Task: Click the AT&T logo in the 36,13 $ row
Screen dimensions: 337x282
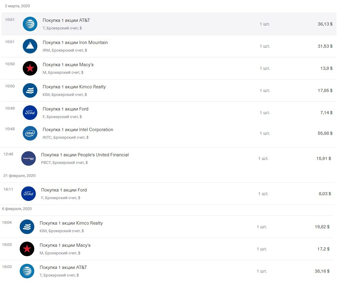Action: 30,24
